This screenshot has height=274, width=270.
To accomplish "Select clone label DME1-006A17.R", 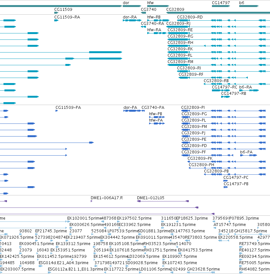I will (107, 198).
